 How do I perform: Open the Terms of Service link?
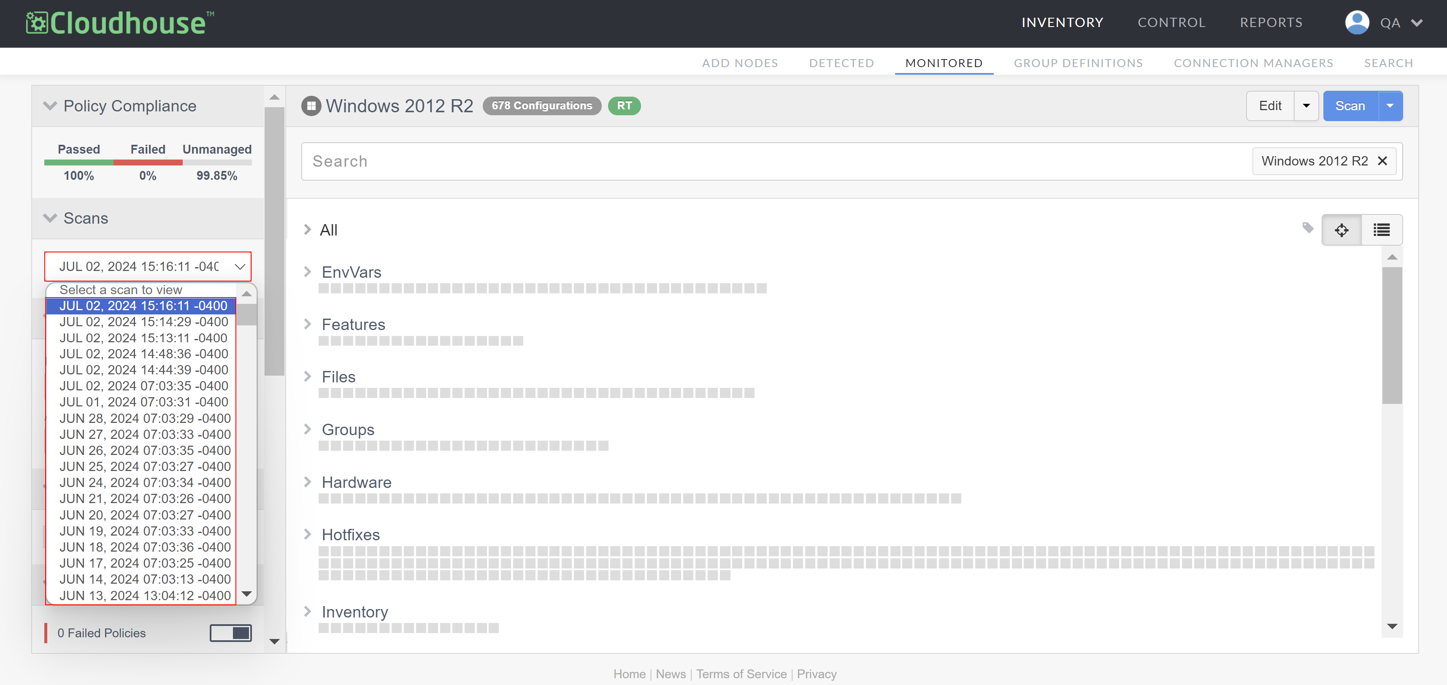[x=741, y=674]
